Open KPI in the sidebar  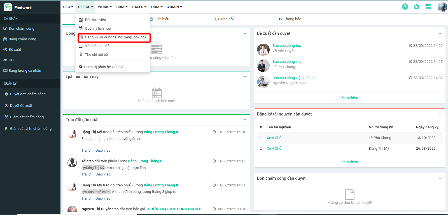coord(11,60)
